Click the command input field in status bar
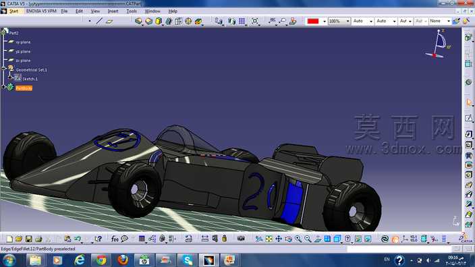 click(x=399, y=249)
